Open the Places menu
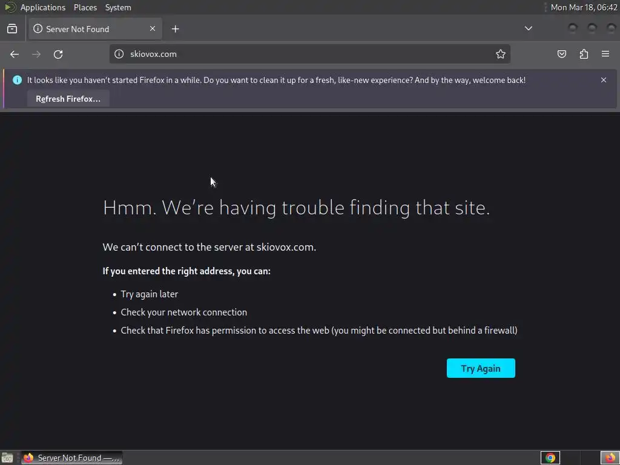The image size is (620, 465). click(85, 7)
